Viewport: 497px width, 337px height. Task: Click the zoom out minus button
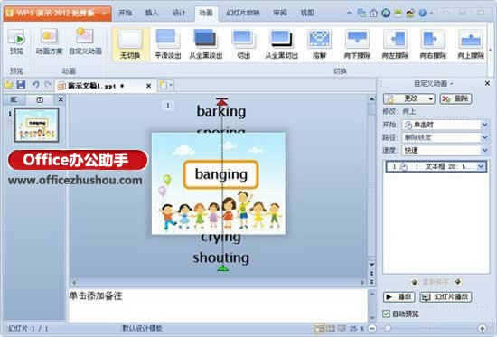pos(372,329)
